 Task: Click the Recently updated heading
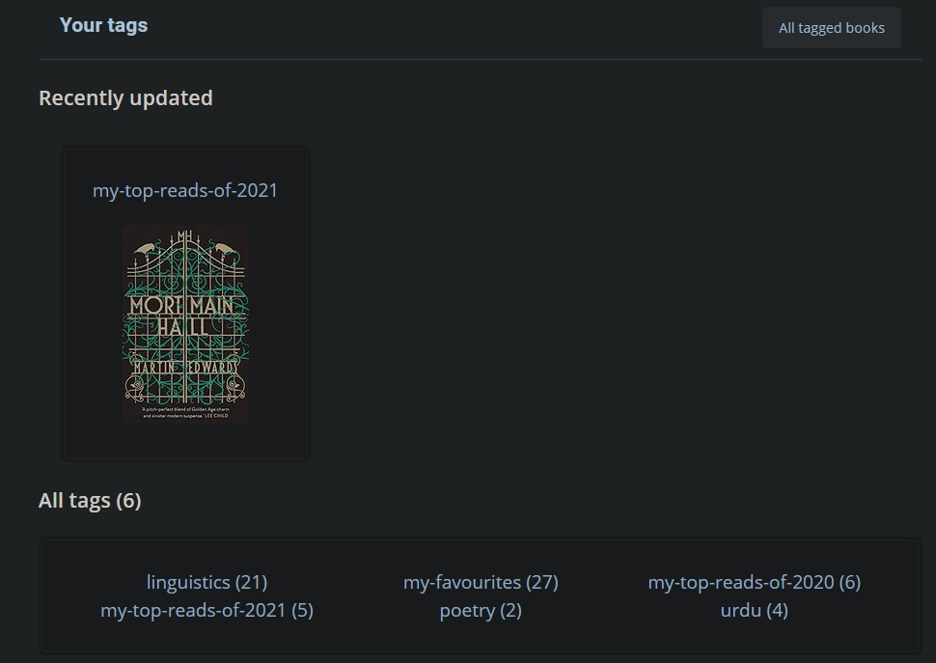[125, 97]
